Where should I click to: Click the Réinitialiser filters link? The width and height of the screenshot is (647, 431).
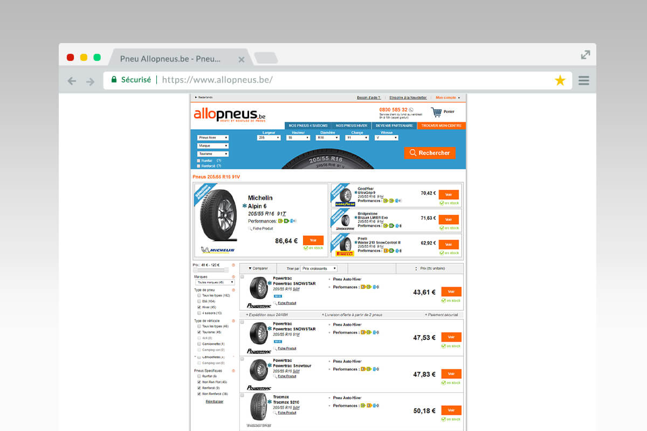(215, 401)
